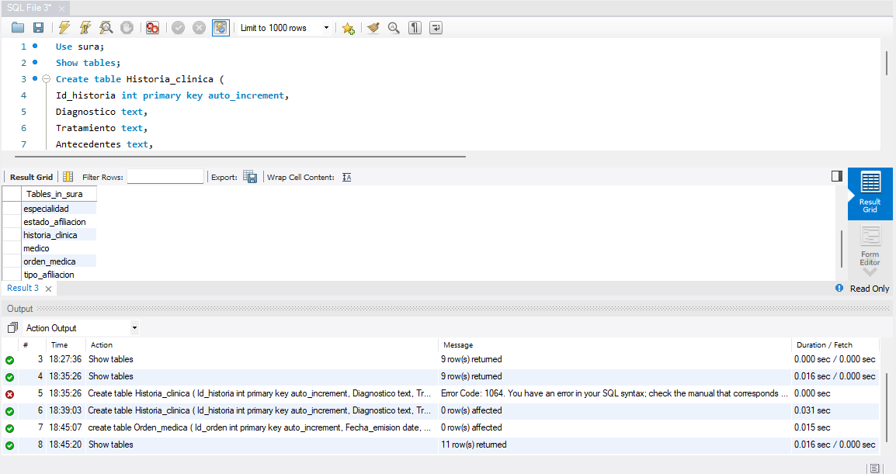This screenshot has width=896, height=474.
Task: Toggle wrap cell content in the result grid
Action: [347, 177]
